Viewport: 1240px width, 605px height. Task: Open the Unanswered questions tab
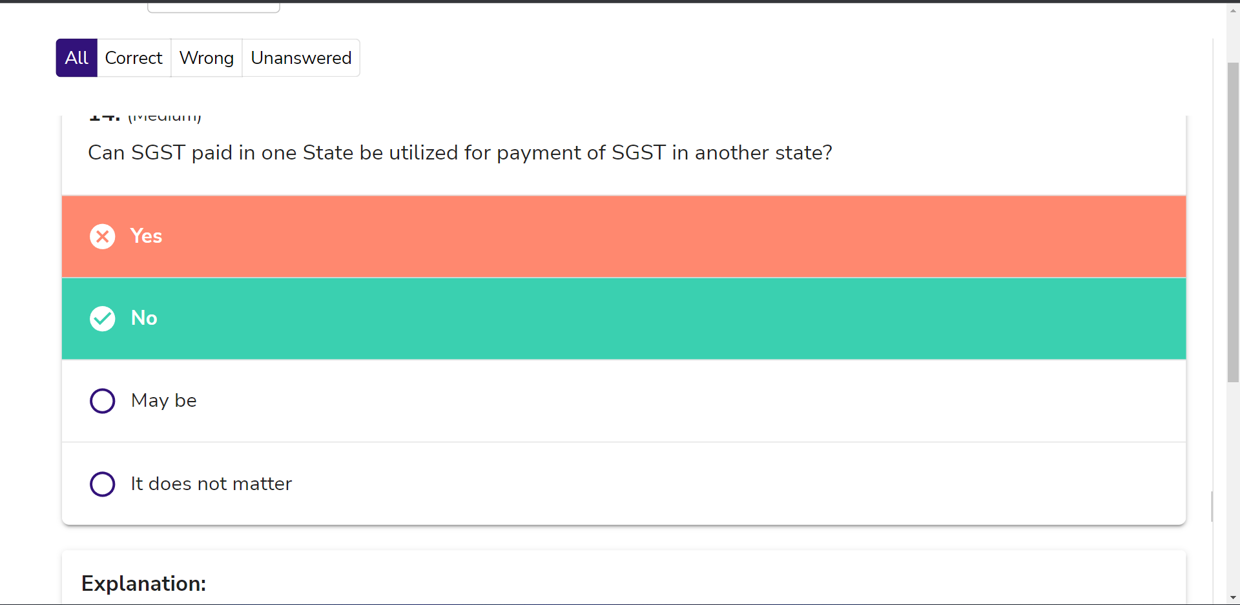(x=301, y=58)
